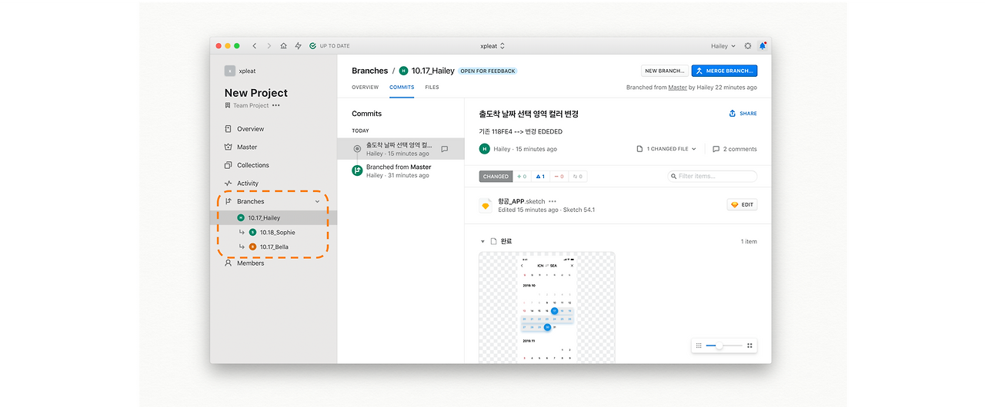Open Collections in the sidebar
This screenshot has height=407, width=985.
coord(253,165)
